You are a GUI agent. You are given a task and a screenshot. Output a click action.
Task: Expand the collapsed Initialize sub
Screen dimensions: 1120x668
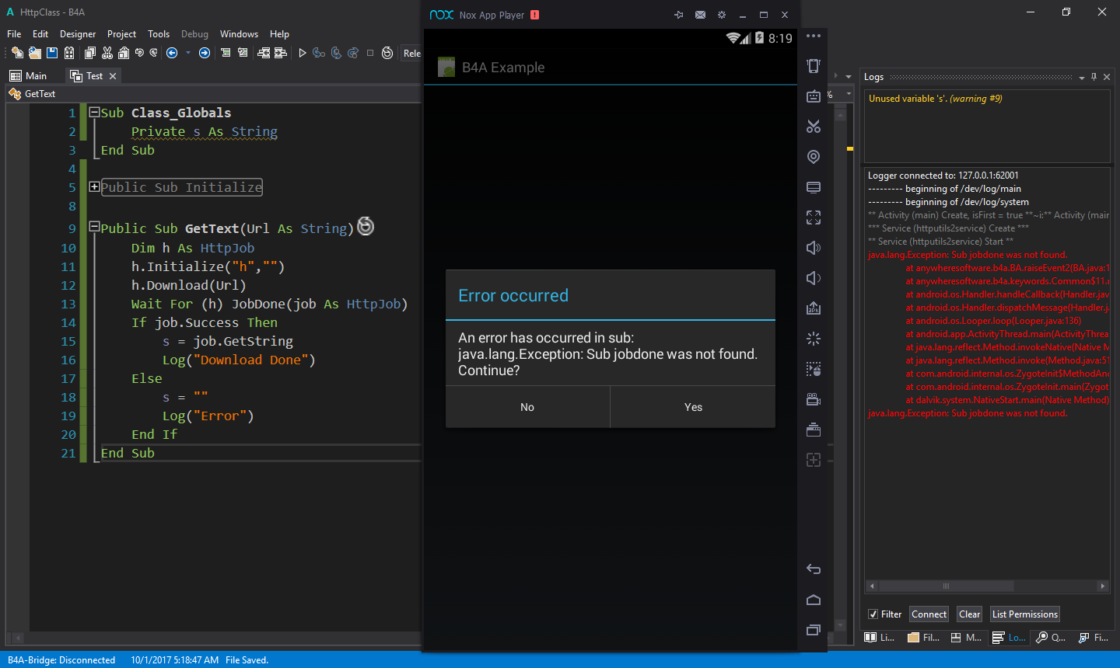point(94,187)
